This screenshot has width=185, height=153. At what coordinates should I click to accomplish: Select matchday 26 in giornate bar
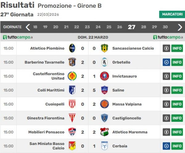[119, 27]
